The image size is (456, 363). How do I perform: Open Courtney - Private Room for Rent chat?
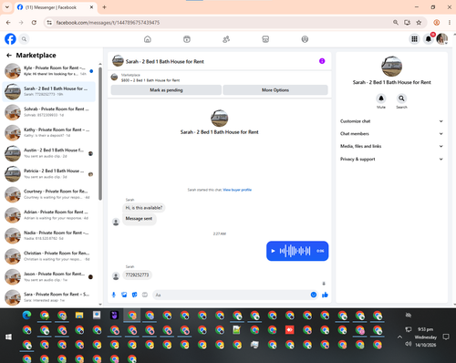coord(49,194)
